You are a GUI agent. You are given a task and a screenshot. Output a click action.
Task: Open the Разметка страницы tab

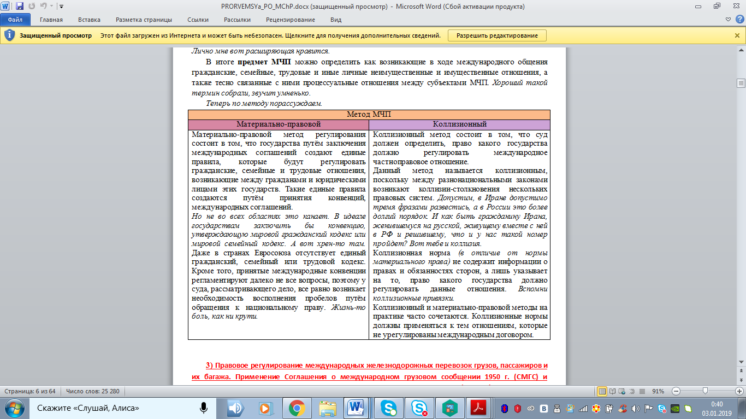tap(144, 20)
